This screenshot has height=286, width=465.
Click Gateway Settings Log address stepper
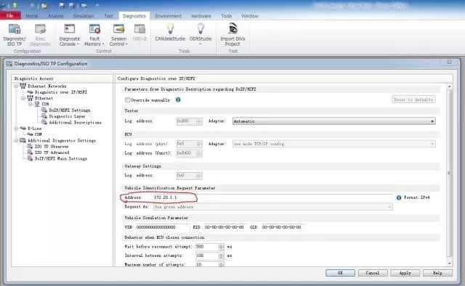pos(199,176)
